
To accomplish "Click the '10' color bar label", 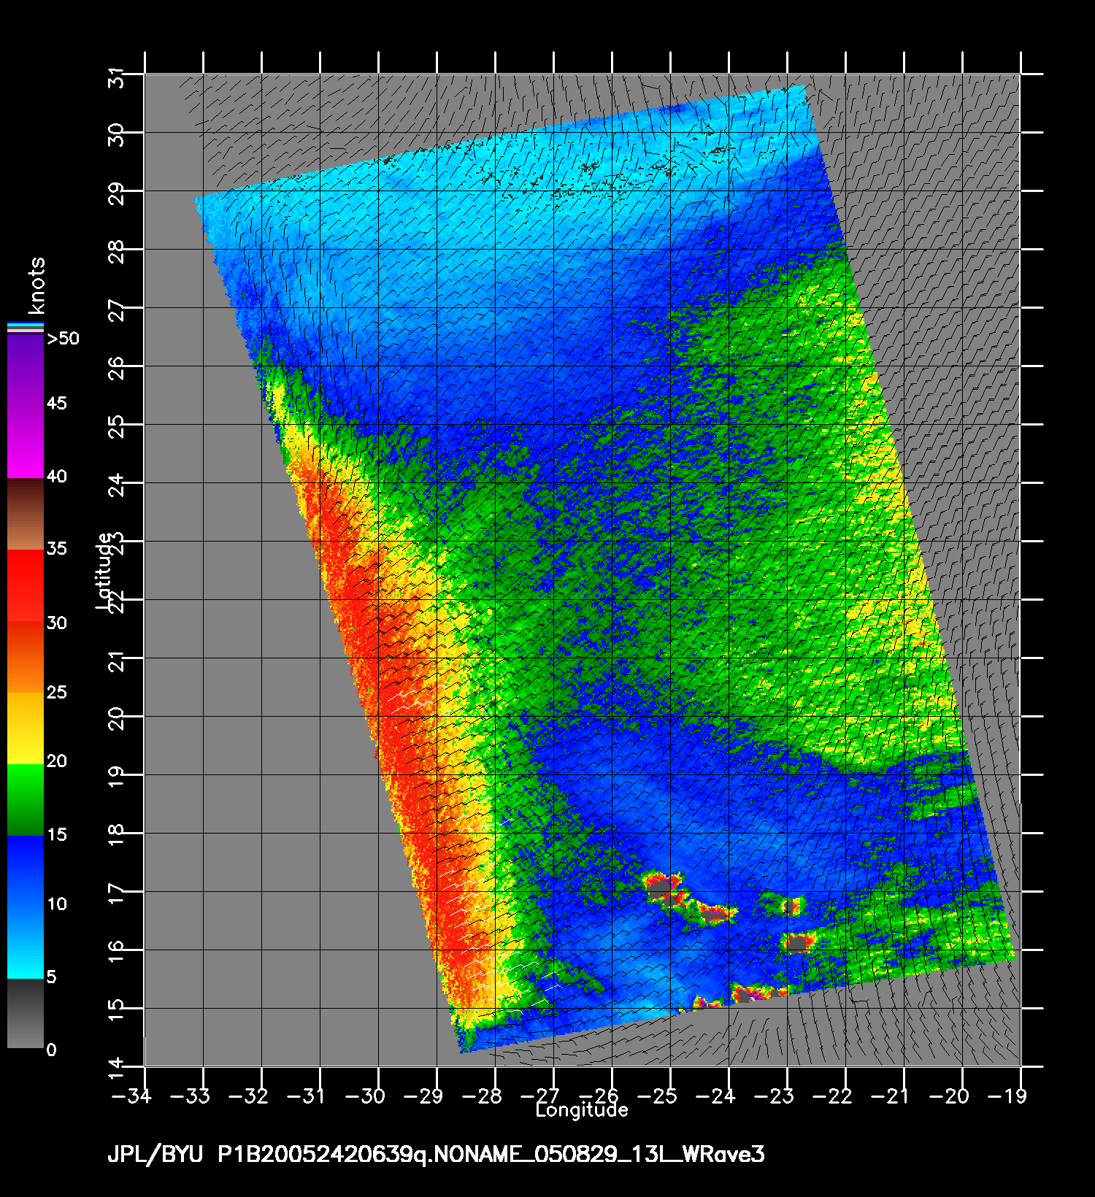I will pyautogui.click(x=57, y=904).
